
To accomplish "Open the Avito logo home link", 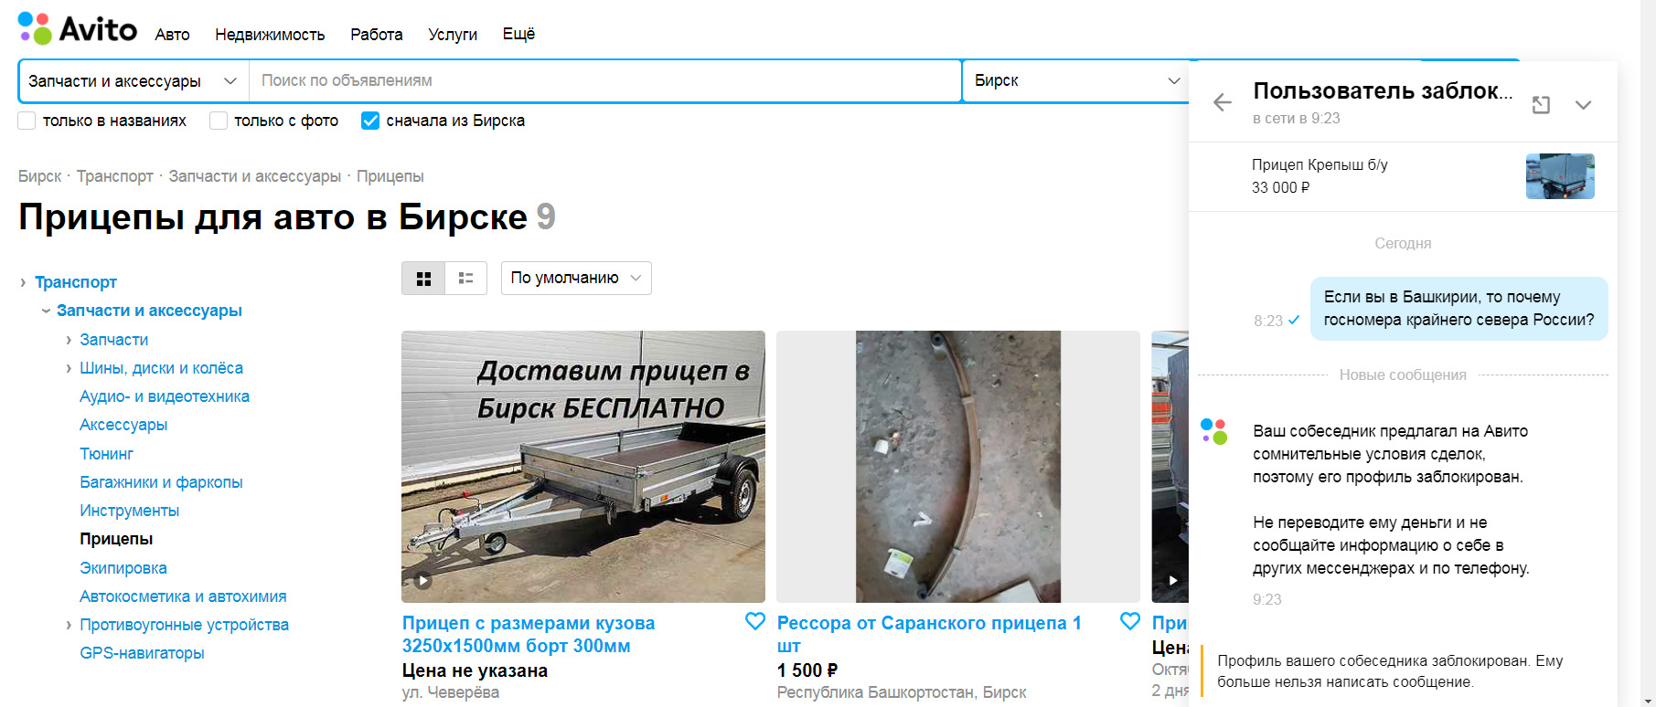I will [77, 28].
